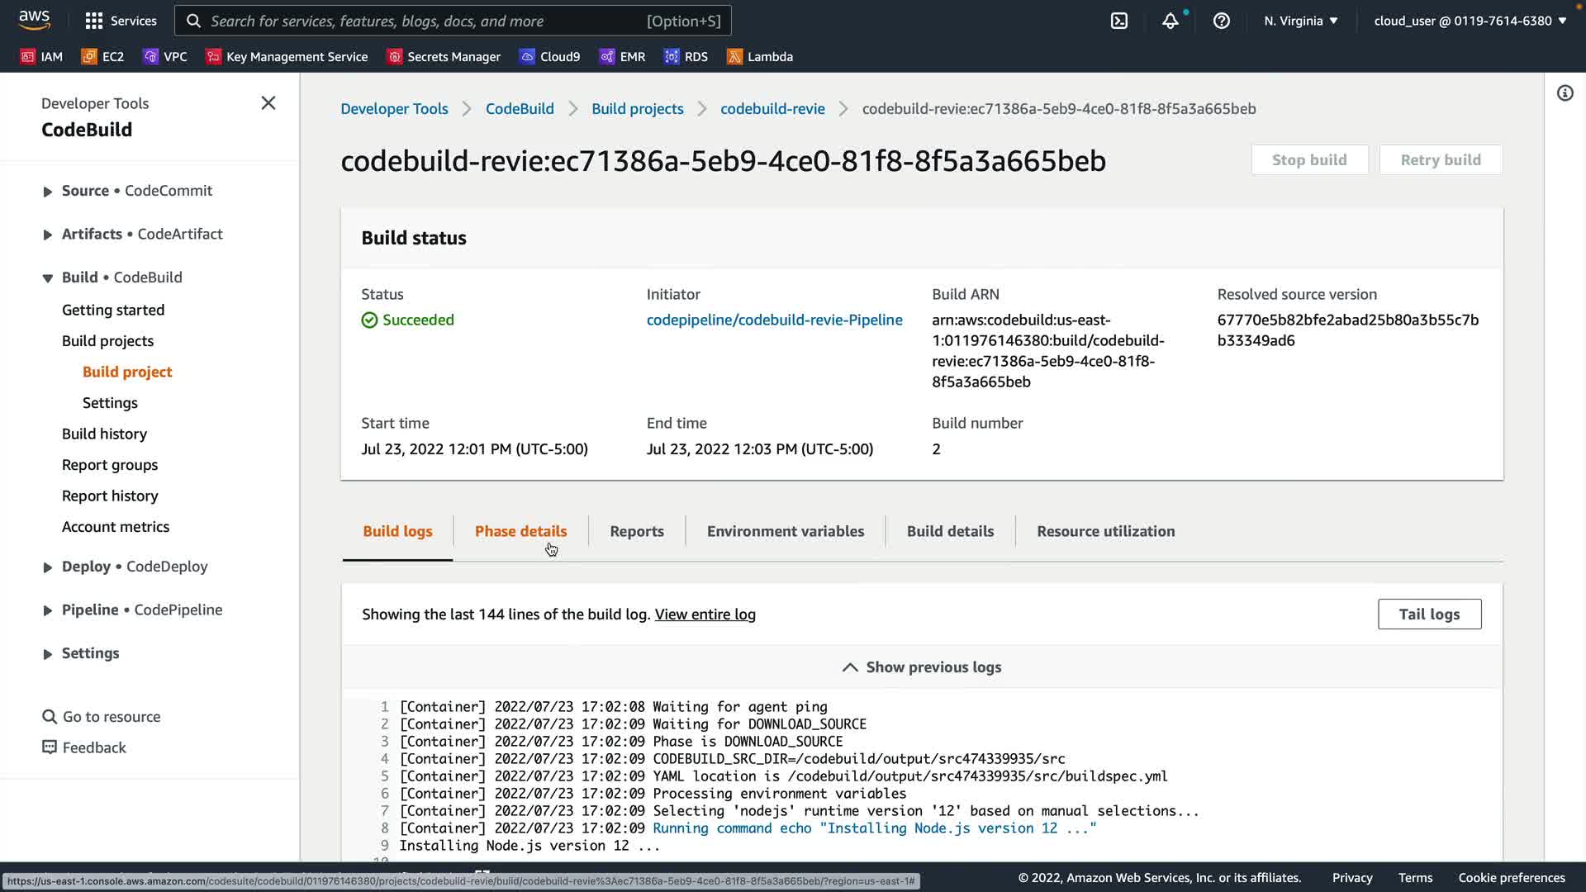
Task: Open the info panel icon at right
Action: tap(1565, 93)
